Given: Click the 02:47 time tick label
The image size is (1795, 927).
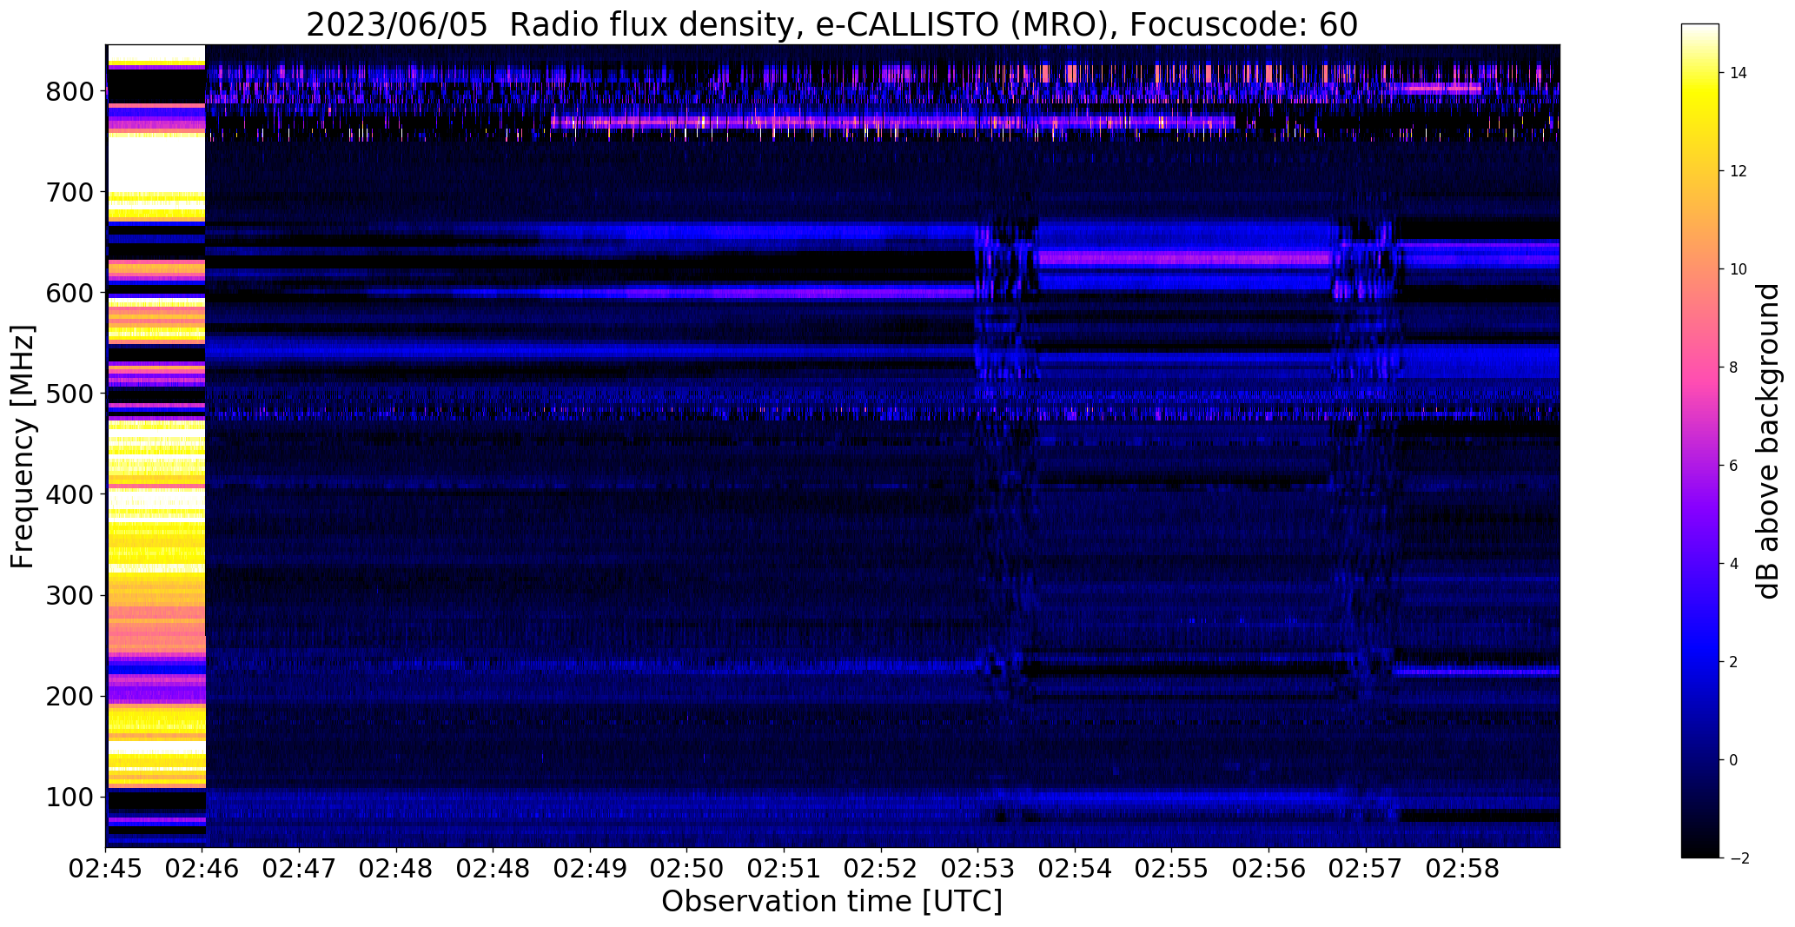Looking at the screenshot, I should pos(300,869).
